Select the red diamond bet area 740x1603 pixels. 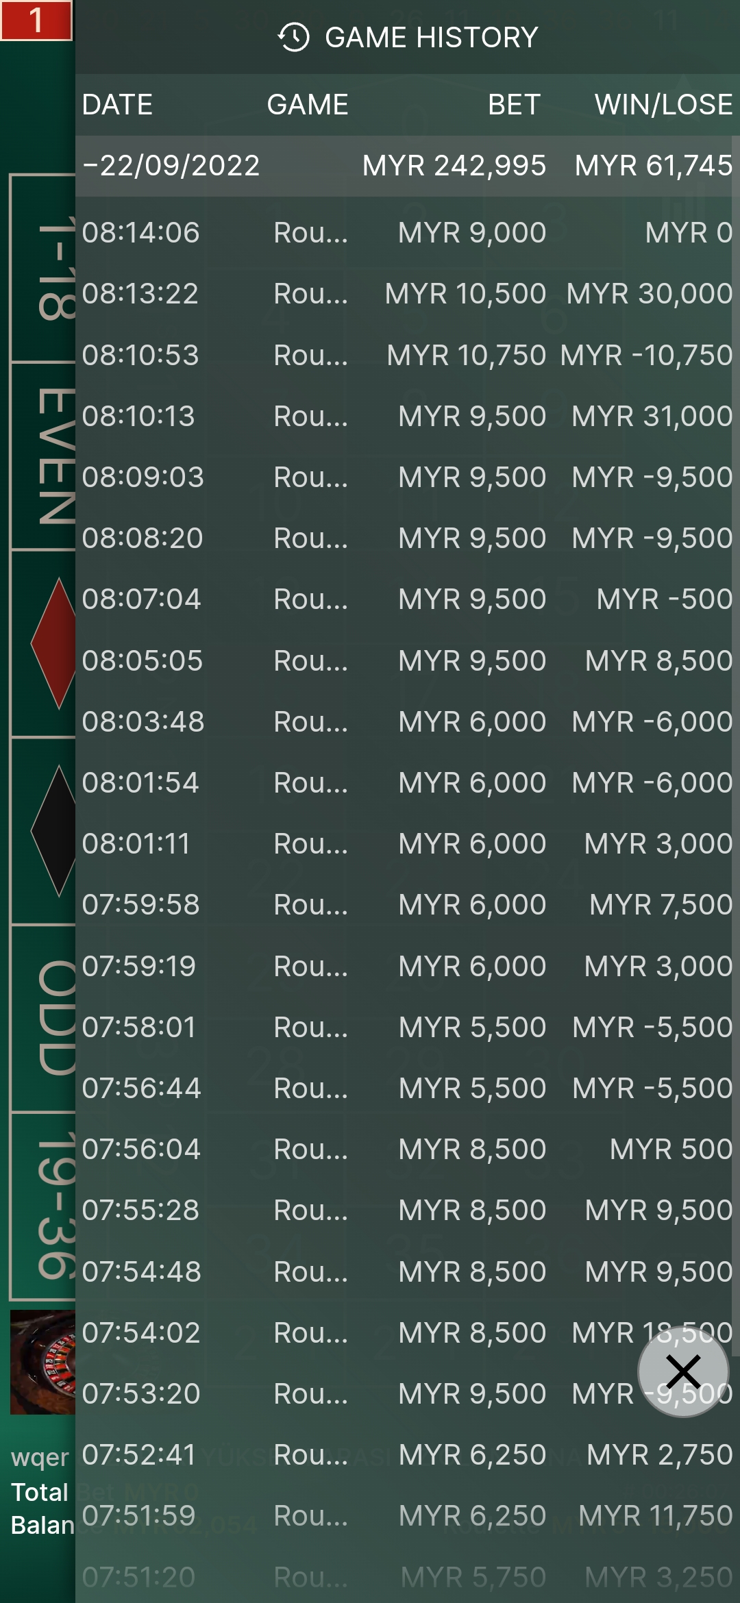(x=53, y=643)
